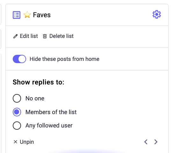Move column right with the right chevron
This screenshot has height=153, width=172.
[156, 142]
